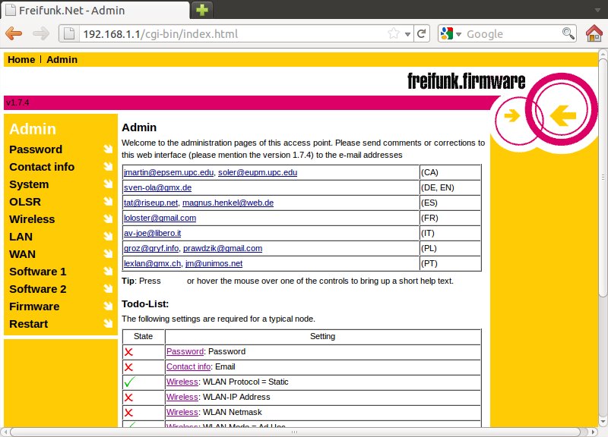The width and height of the screenshot is (608, 437).
Task: Click the tat@riseup.net email link
Action: tap(150, 203)
